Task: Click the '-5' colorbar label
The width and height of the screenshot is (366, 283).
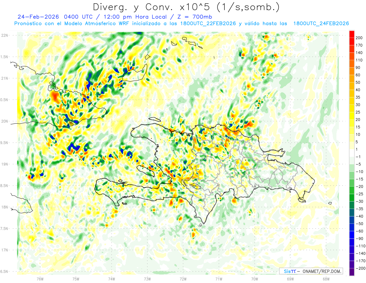Action: coord(359,164)
